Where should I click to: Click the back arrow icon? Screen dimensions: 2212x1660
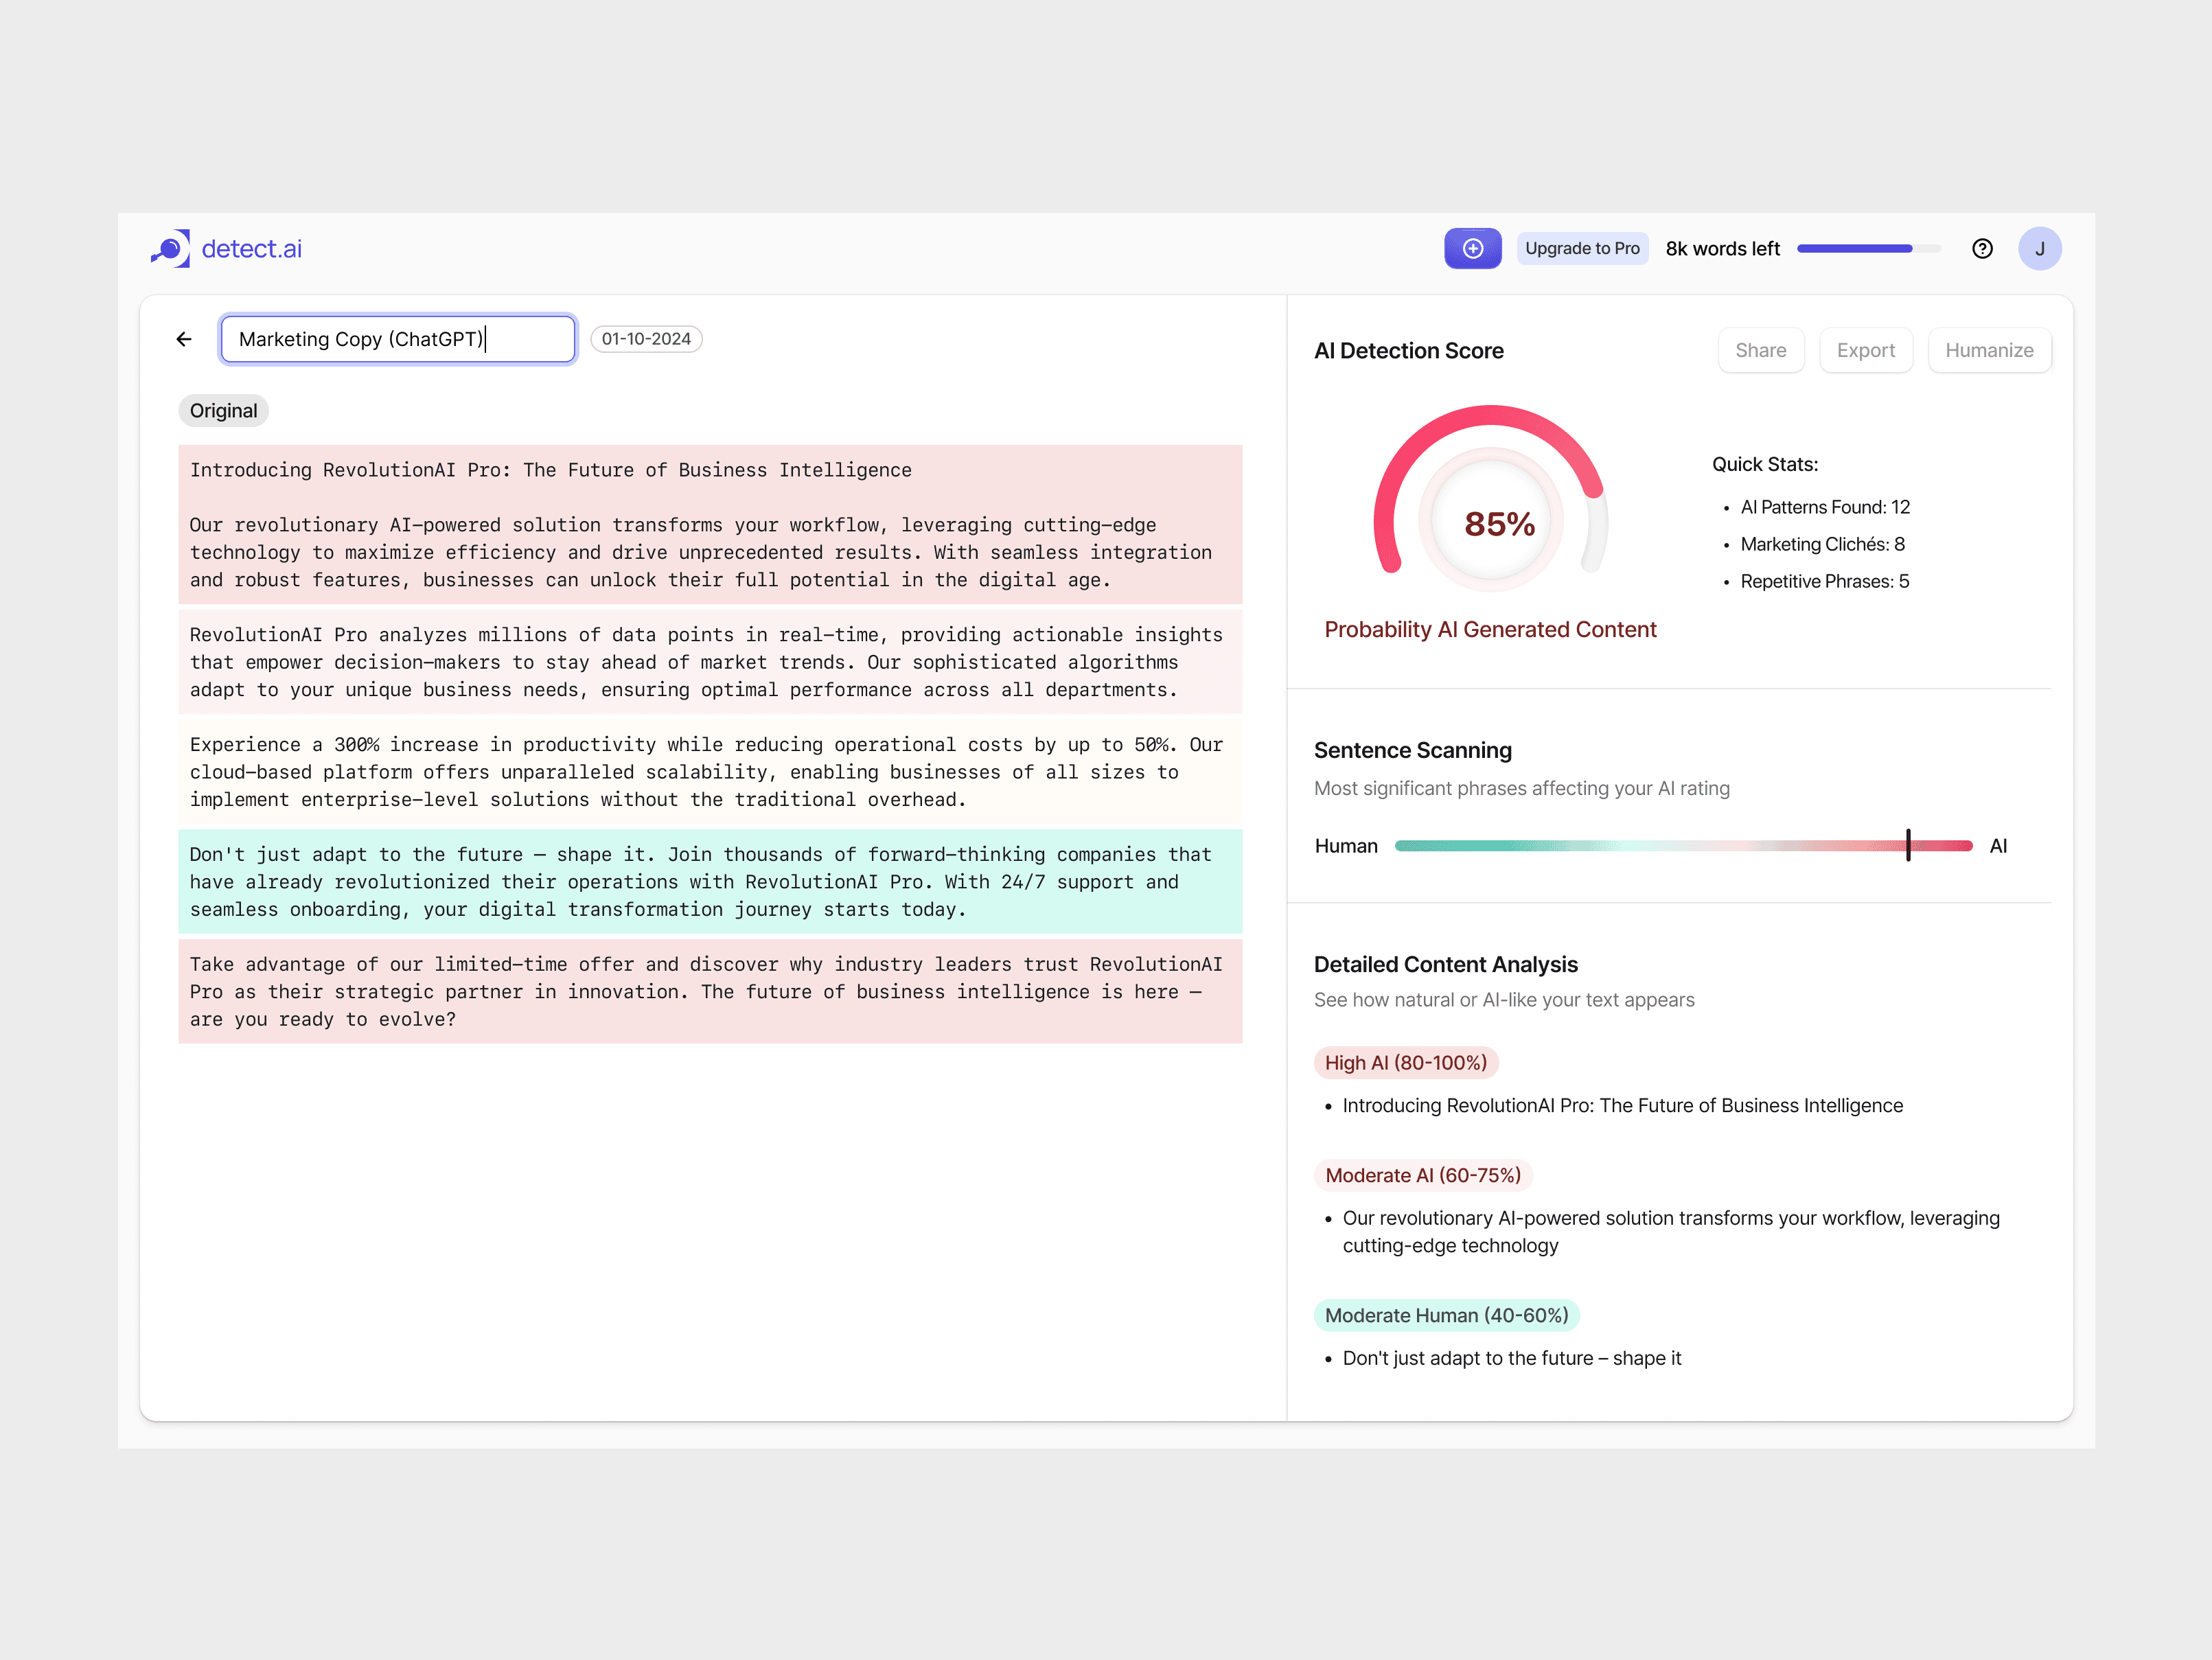[x=184, y=339]
